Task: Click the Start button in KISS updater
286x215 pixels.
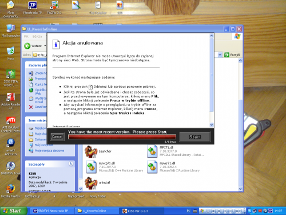Action: click(x=195, y=137)
